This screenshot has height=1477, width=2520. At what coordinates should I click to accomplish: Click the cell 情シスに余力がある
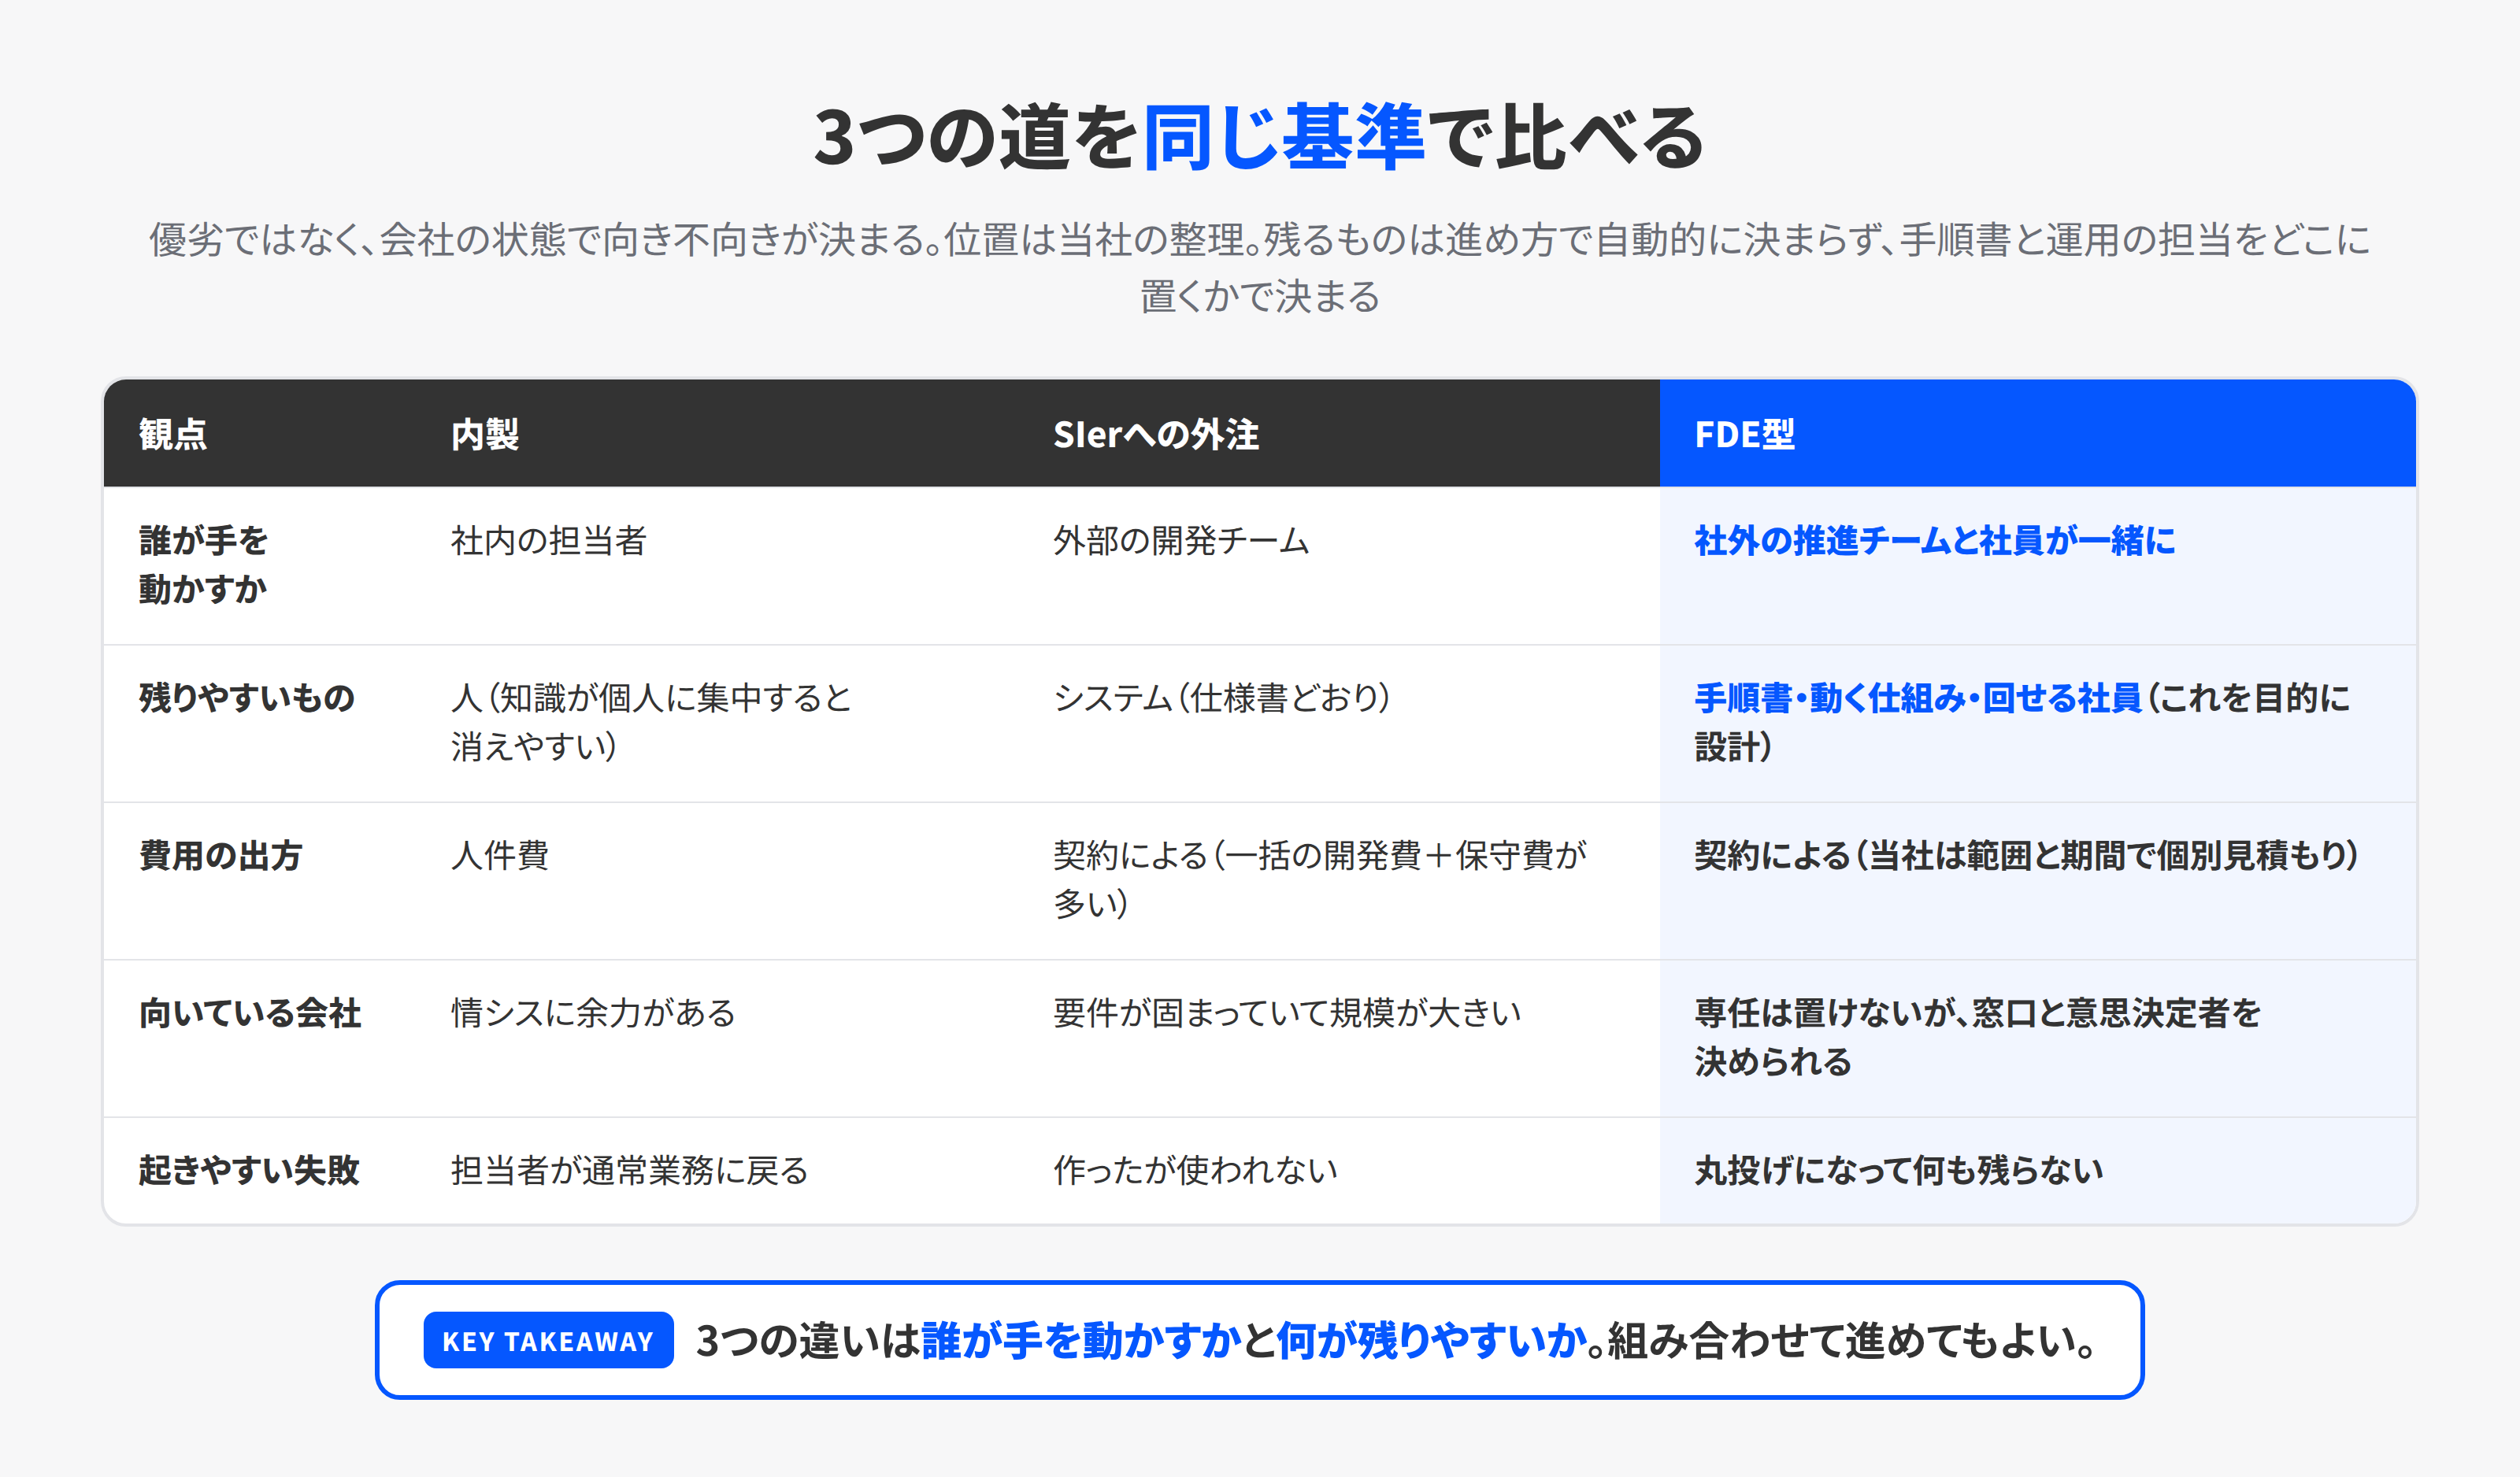coord(593,1013)
